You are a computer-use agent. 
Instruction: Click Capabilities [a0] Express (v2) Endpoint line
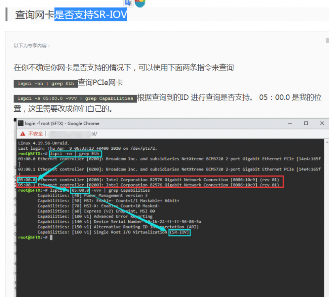[x=96, y=211]
